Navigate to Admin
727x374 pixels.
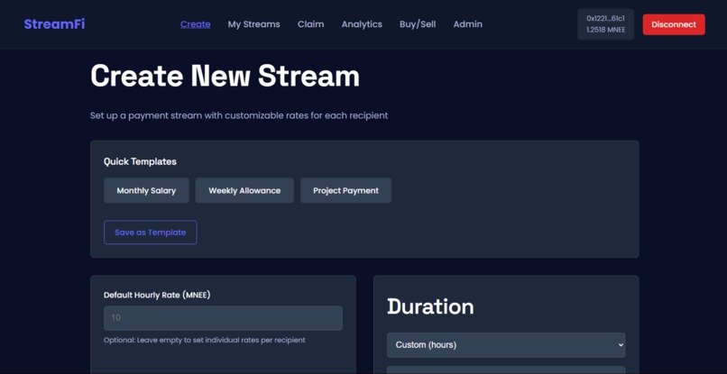tap(467, 24)
